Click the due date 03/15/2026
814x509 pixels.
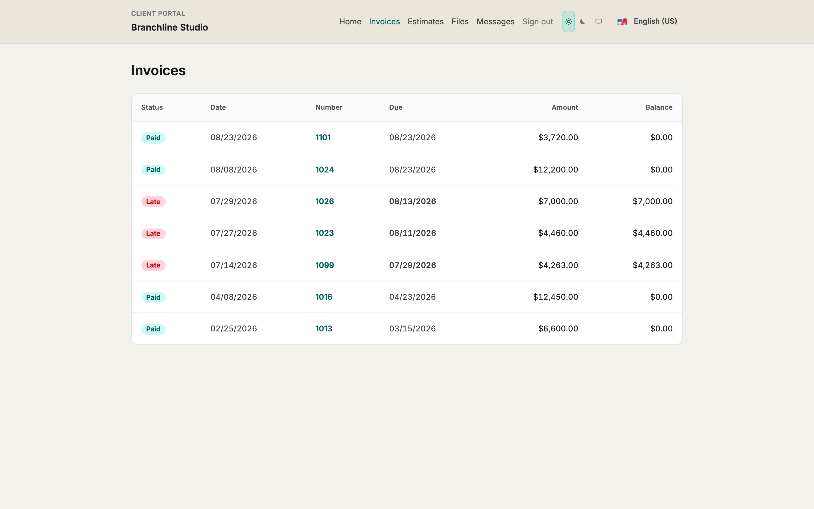tap(412, 329)
